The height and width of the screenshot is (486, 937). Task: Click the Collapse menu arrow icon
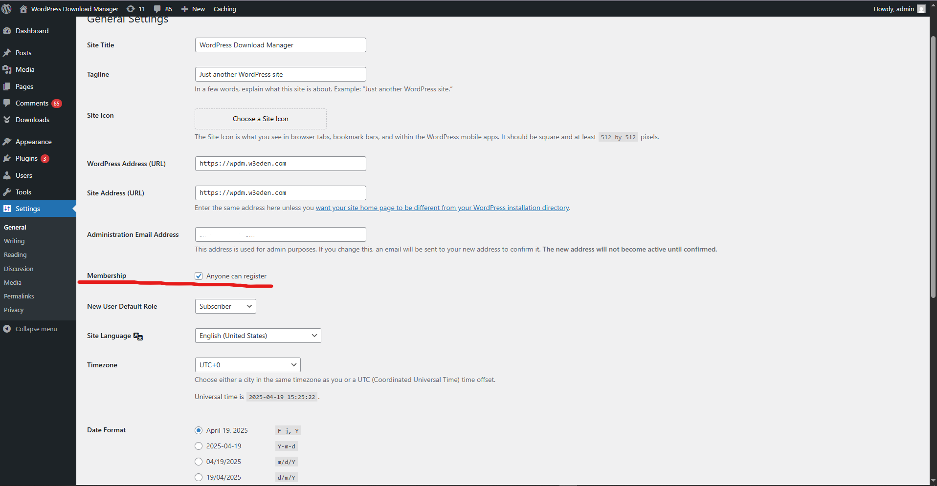pyautogui.click(x=7, y=329)
